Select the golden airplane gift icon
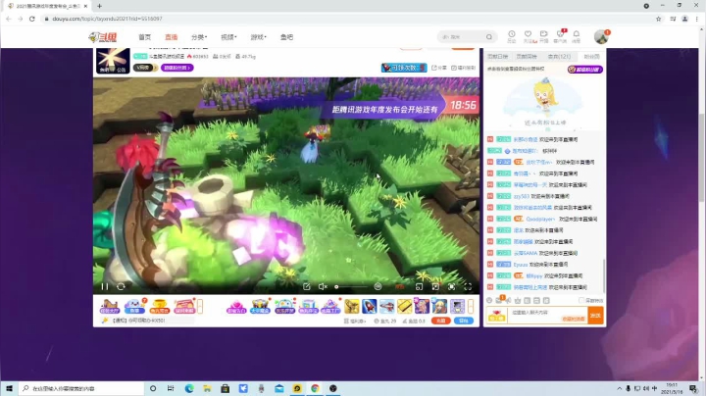 tap(352, 306)
